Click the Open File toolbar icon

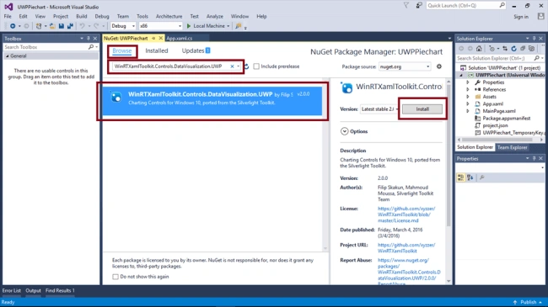point(52,26)
